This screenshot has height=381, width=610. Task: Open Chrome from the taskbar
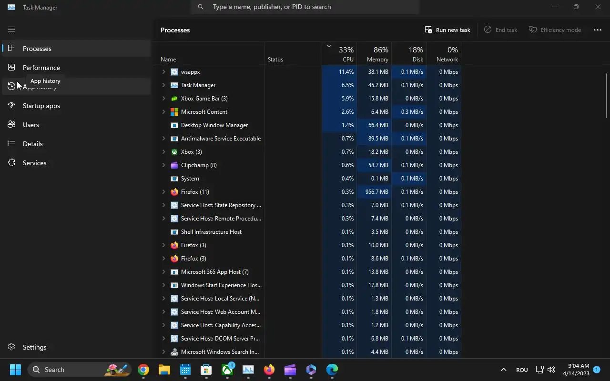click(x=143, y=370)
